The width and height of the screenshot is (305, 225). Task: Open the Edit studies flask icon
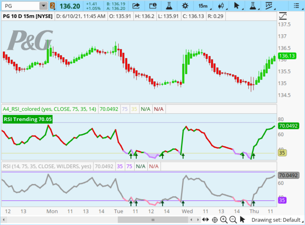click(168, 6)
